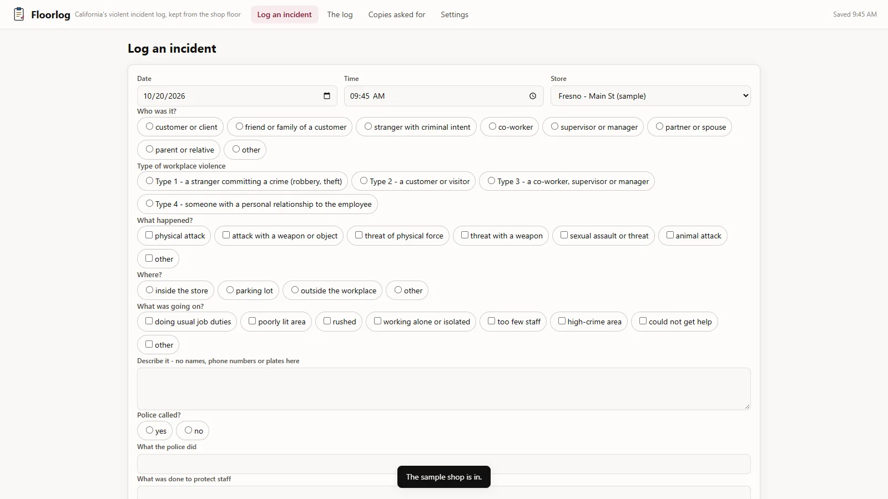Choose stranger with criminal intent
The width and height of the screenshot is (888, 499).
coord(416,127)
